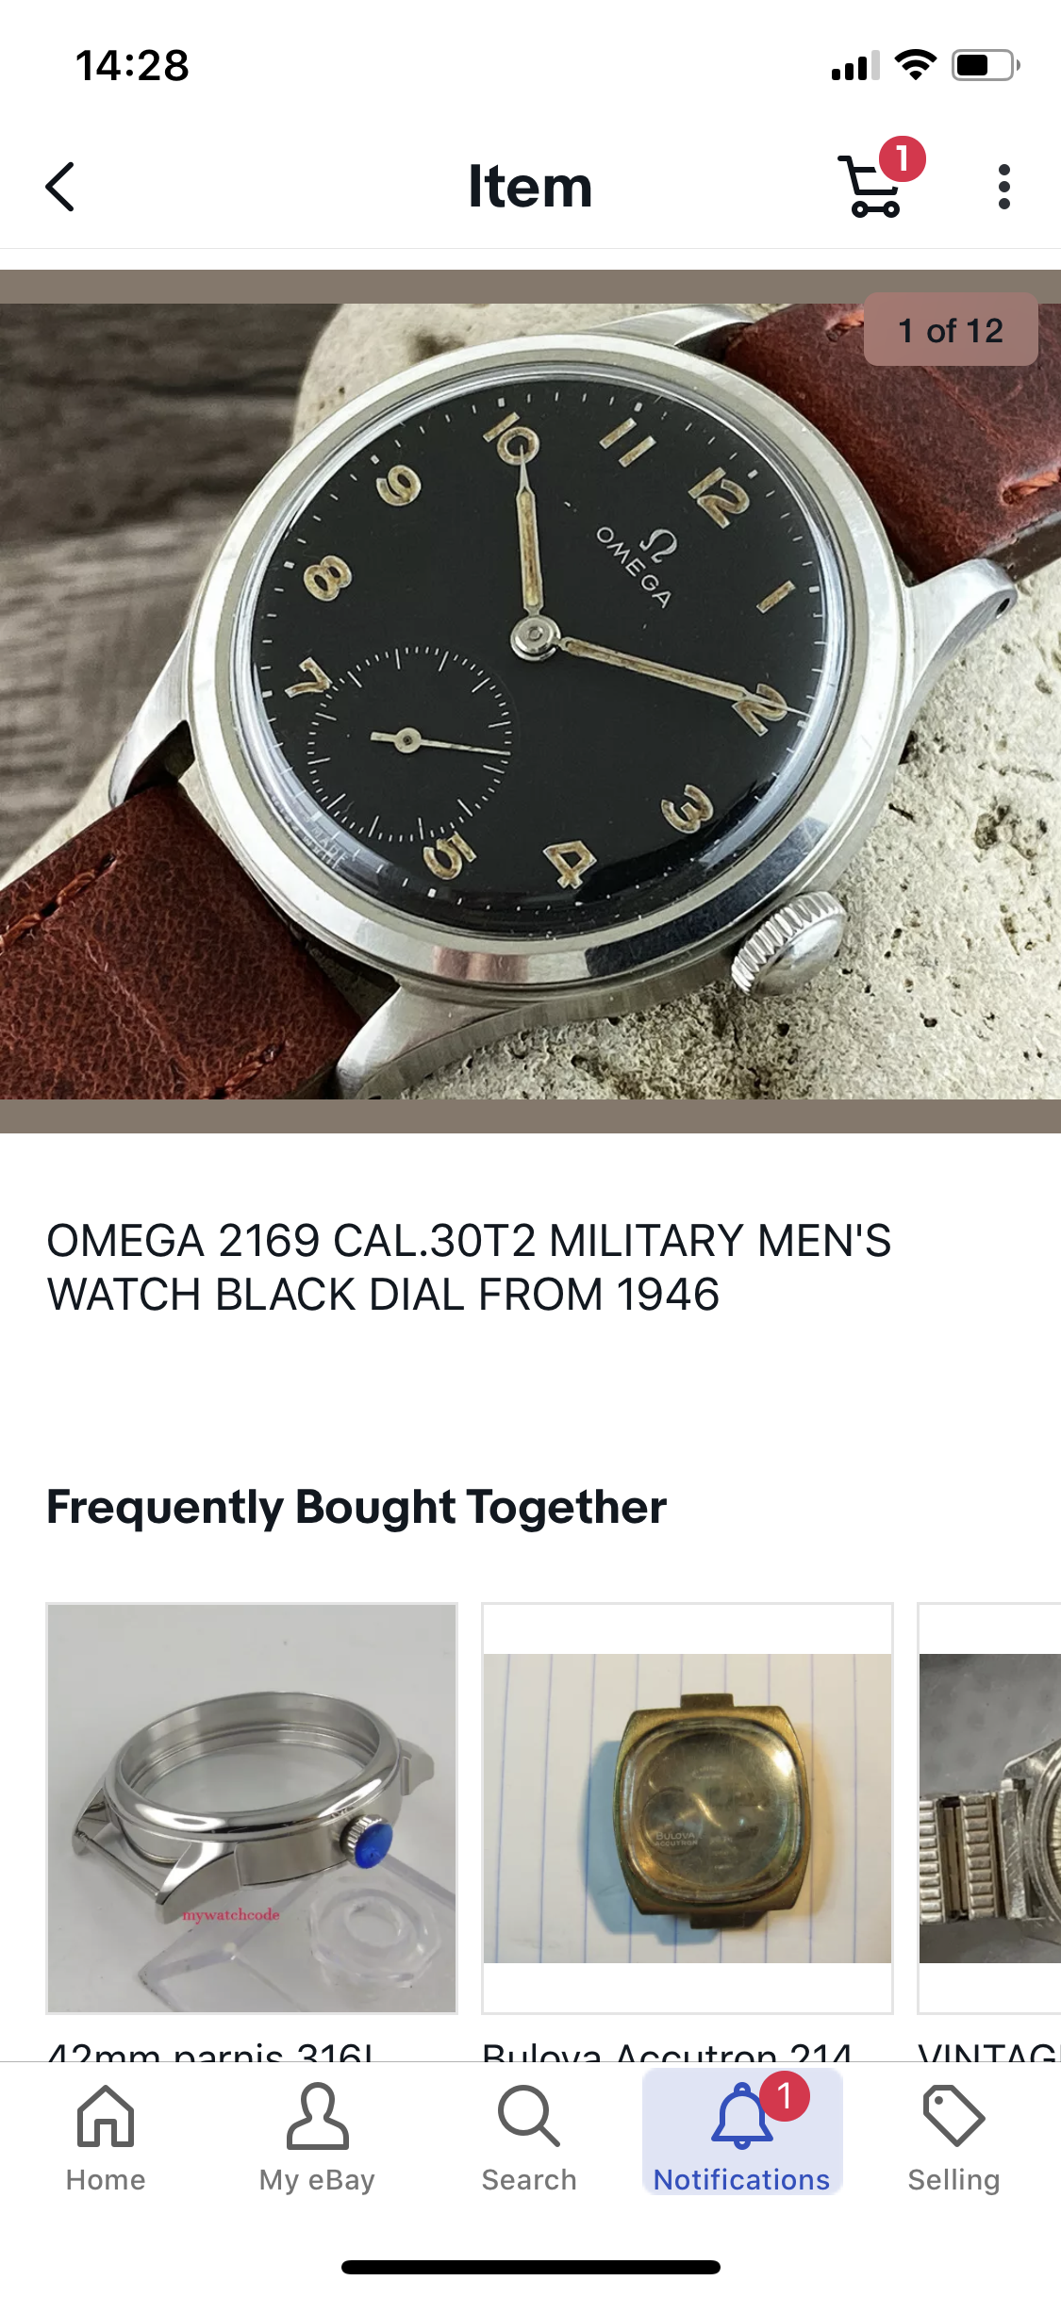The image size is (1061, 2297).
Task: Tap the Omega watch main photo
Action: (x=530, y=701)
